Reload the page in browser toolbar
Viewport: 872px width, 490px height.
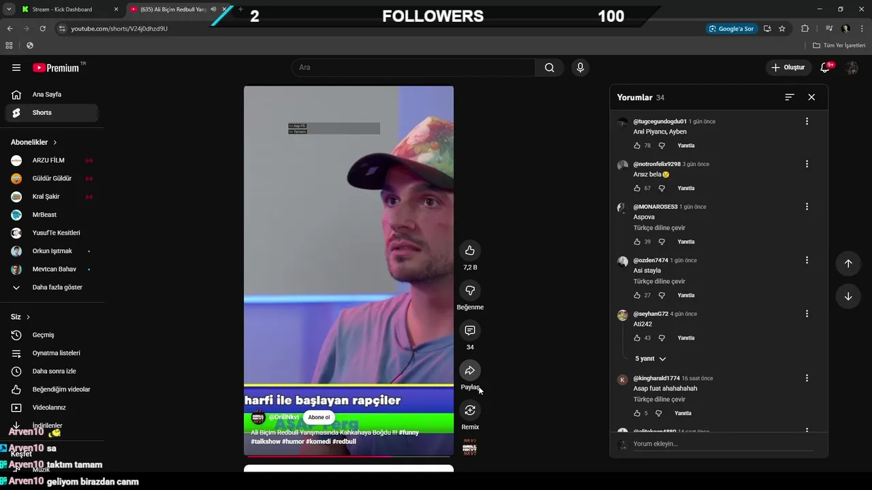tap(42, 29)
